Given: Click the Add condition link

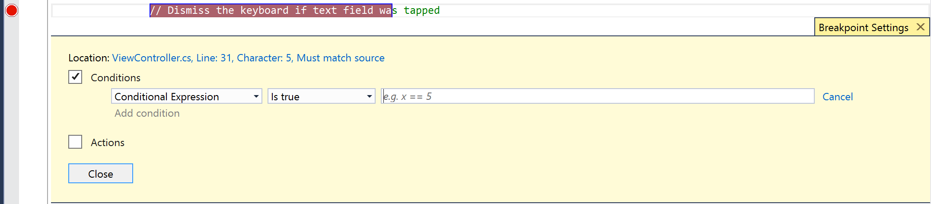Looking at the screenshot, I should [147, 113].
